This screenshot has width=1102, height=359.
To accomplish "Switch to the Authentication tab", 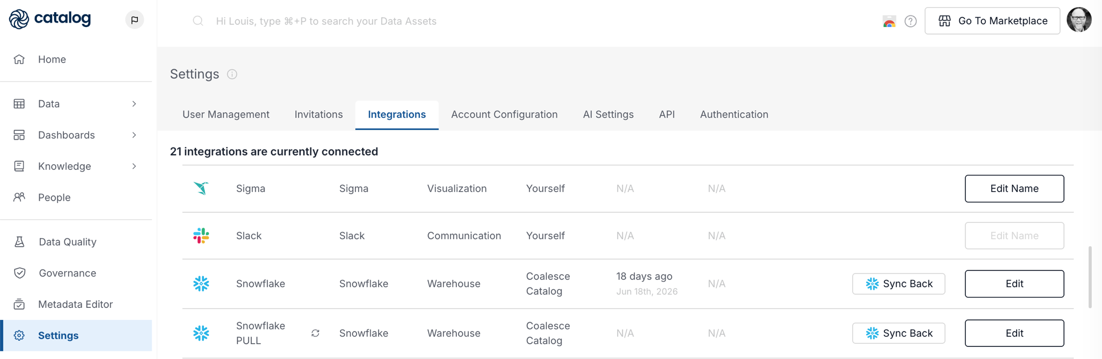I will click(734, 114).
